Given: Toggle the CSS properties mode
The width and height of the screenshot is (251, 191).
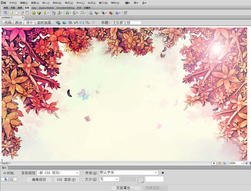Looking at the screenshot, I should click(9, 179).
